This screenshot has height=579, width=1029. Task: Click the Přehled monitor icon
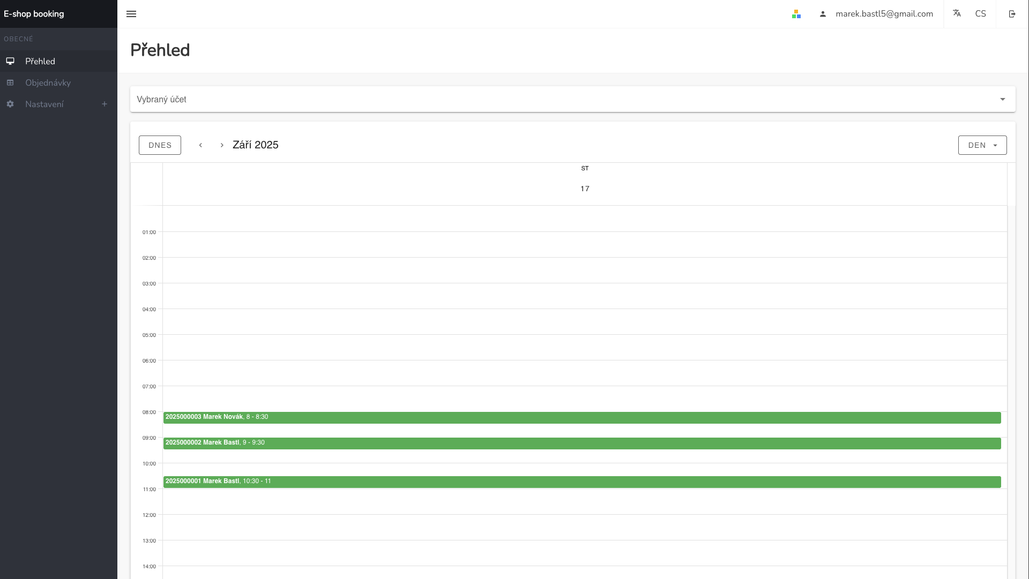coord(10,61)
